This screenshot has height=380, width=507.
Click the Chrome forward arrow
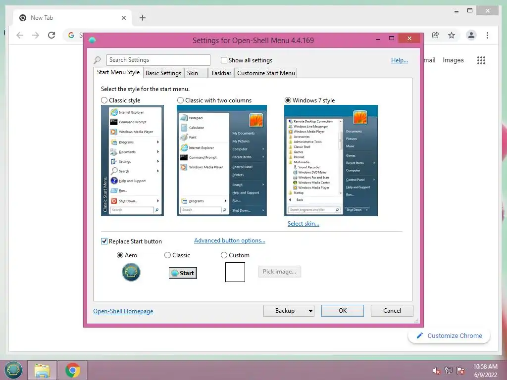(x=36, y=35)
